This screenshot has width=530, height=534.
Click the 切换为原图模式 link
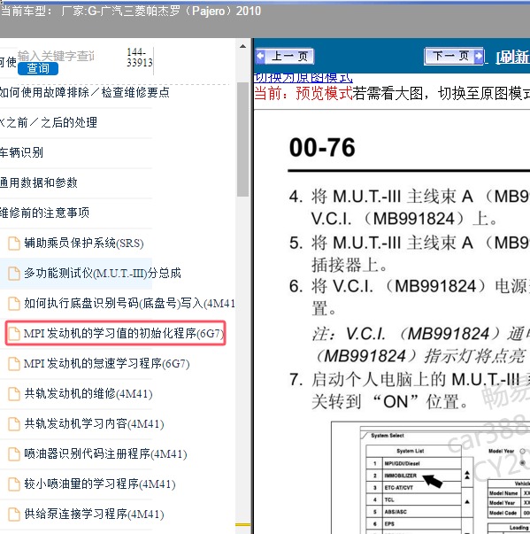coord(303,78)
